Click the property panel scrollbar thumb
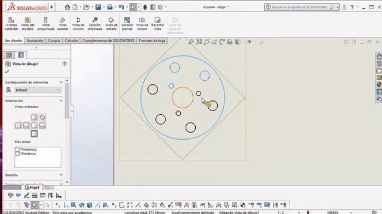This screenshot has width=382, height=214. (x=67, y=101)
